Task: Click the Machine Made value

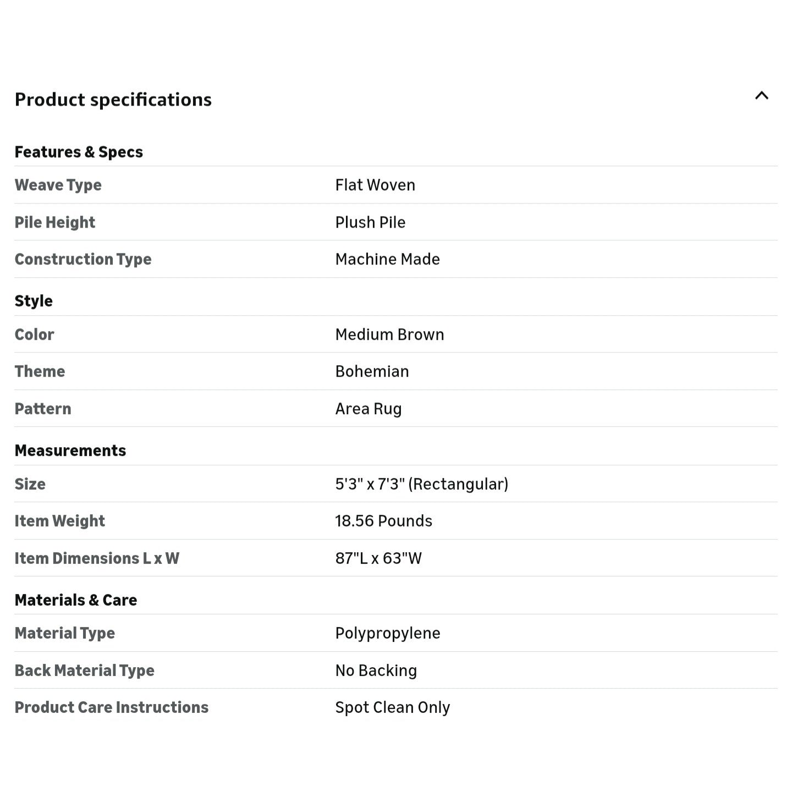Action: click(x=387, y=259)
